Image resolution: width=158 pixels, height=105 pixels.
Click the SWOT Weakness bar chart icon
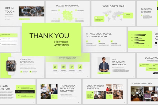pyautogui.click(x=63, y=67)
